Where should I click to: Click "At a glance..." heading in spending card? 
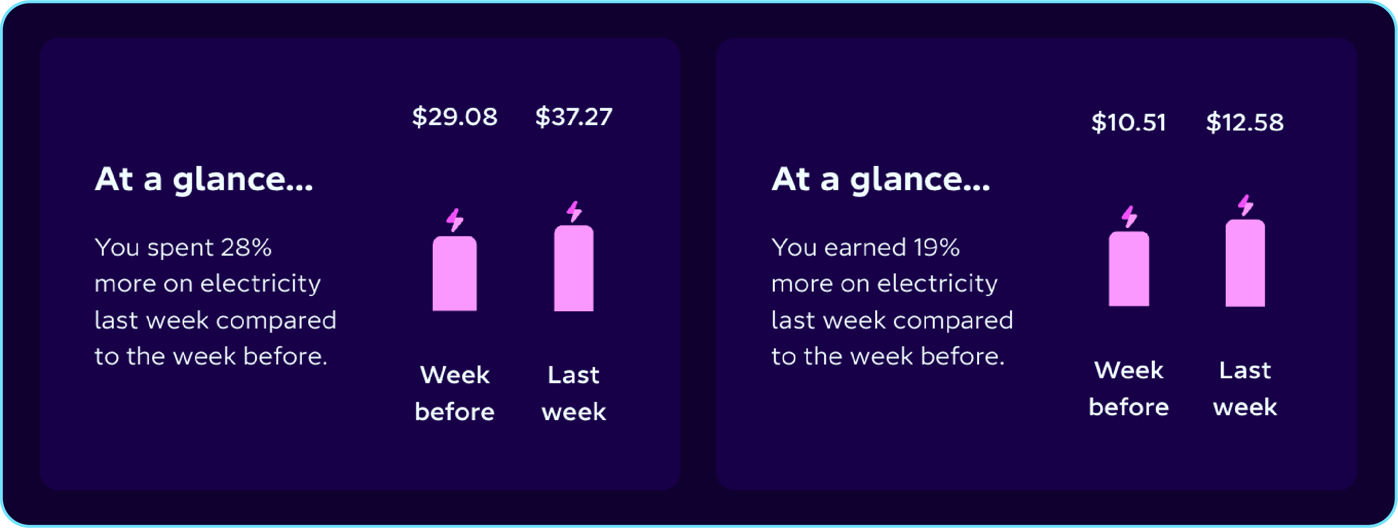[x=204, y=179]
